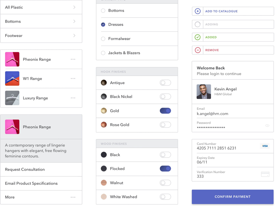
Task: Click the red minus icon beside REMOVE
Action: pyautogui.click(x=197, y=50)
